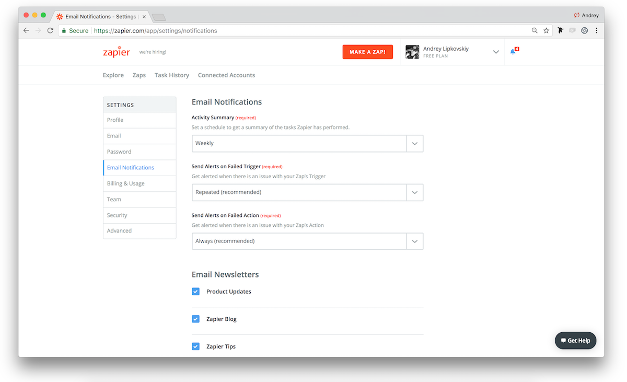Bookmark this page with the star icon
Screen dimensions: 627x382
(x=547, y=31)
